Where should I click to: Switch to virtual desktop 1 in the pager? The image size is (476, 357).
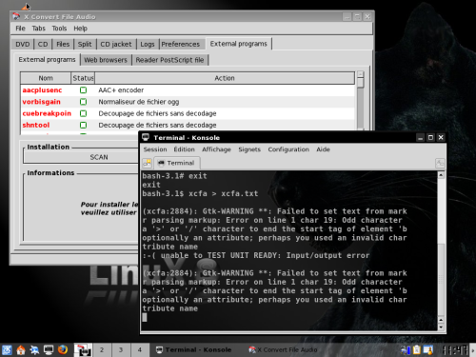point(83,349)
